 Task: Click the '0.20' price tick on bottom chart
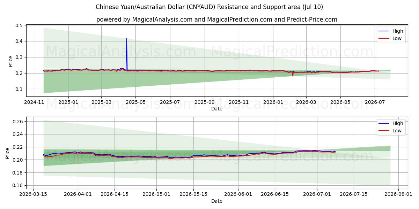[18, 160]
